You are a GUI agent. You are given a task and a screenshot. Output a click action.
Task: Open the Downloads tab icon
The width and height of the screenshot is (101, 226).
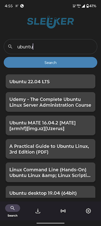click(38, 211)
